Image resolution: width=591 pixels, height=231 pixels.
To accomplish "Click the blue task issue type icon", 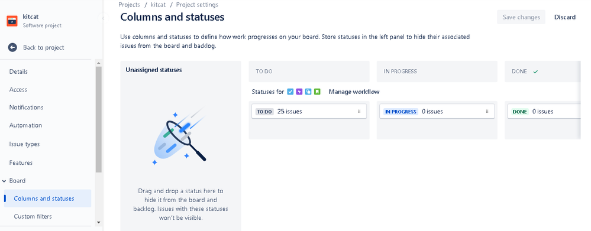I will (x=290, y=92).
